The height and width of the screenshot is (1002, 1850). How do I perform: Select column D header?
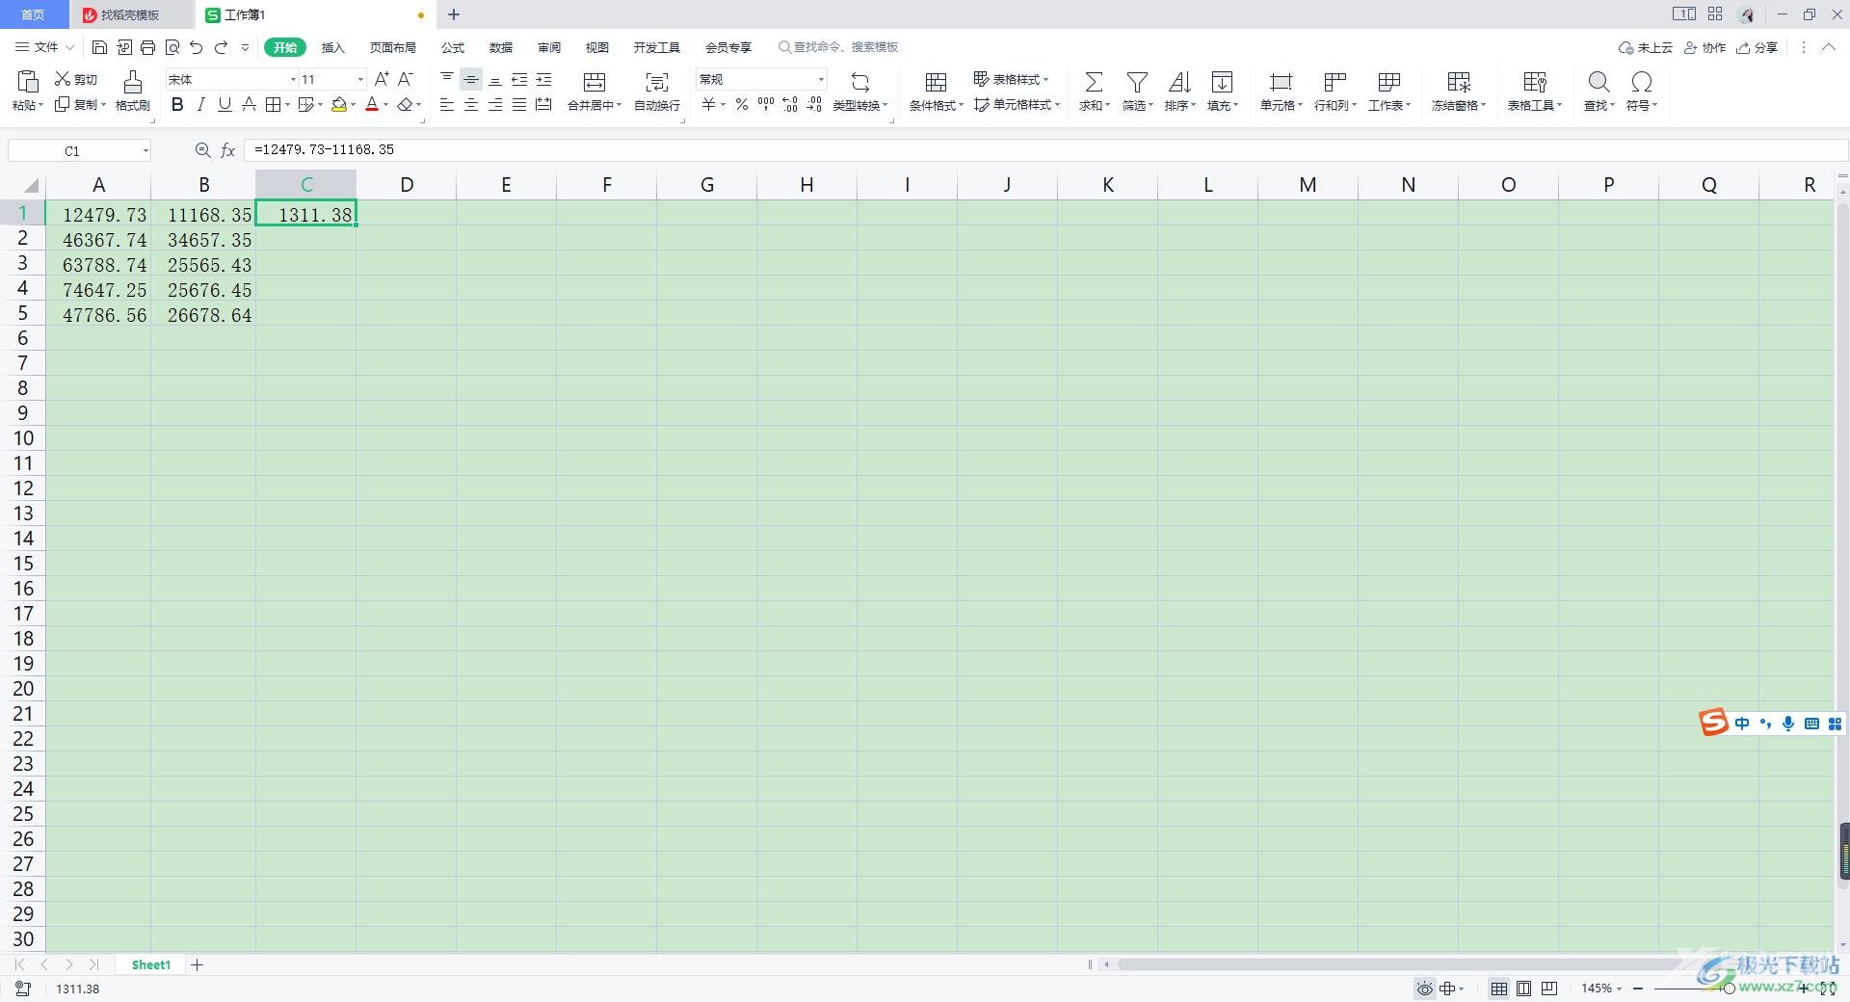[407, 185]
